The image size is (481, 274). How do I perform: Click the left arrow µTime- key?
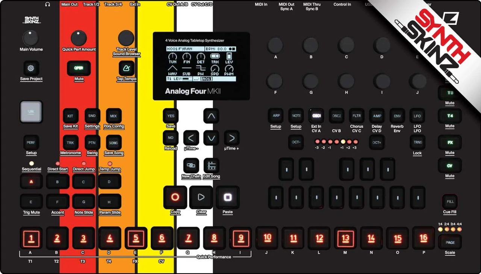(x=191, y=138)
